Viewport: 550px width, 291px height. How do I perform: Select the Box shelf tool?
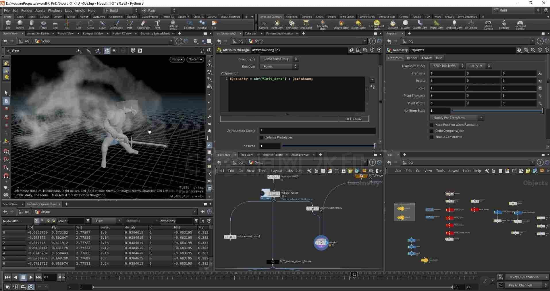pyautogui.click(x=8, y=25)
